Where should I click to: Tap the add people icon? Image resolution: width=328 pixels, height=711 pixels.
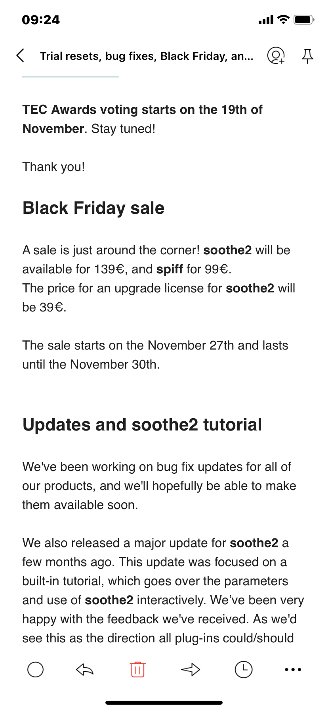coord(276,56)
